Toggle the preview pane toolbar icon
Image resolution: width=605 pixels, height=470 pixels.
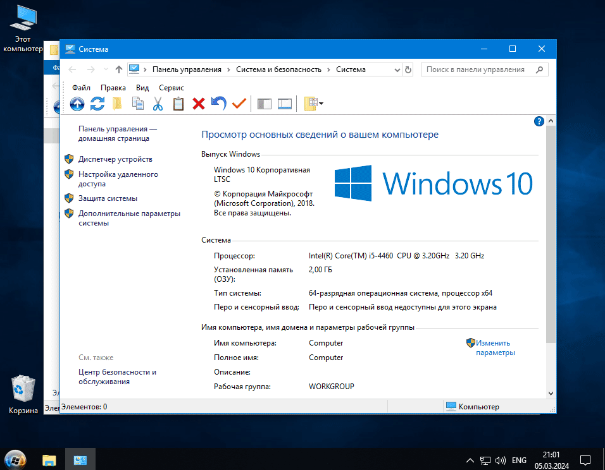tap(285, 104)
